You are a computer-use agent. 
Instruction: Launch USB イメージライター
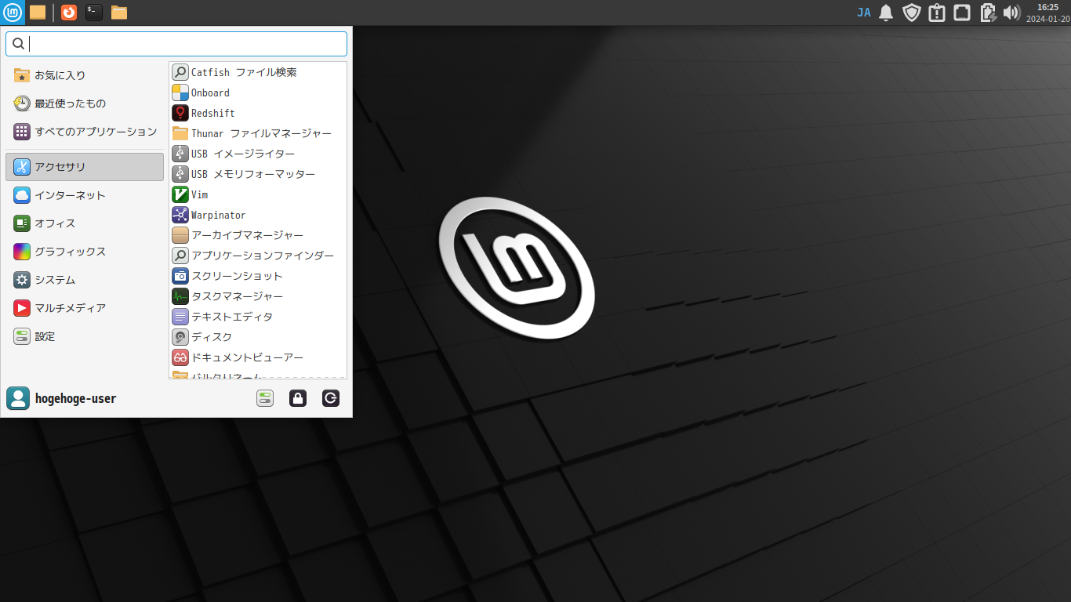258,154
